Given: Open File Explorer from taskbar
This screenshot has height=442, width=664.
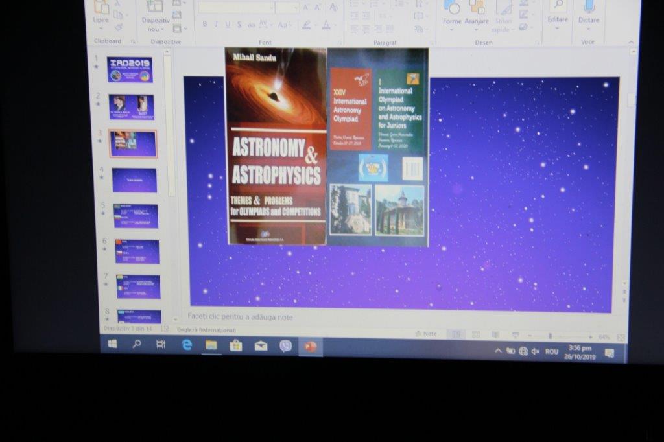Looking at the screenshot, I should 211,345.
